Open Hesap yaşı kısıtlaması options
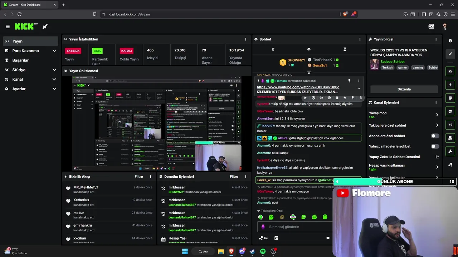Image resolution: width=458 pixels, height=257 pixels. [404, 167]
